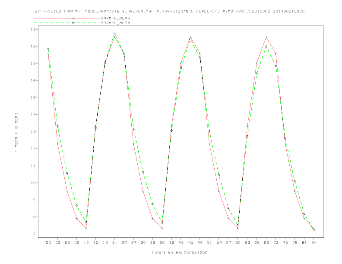Click x-axis tick label 21
Screen dimensions: 342x264
coord(114,242)
